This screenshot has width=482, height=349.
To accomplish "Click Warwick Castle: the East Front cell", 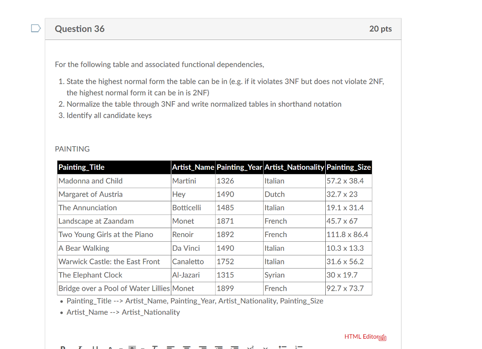I will tap(114, 262).
